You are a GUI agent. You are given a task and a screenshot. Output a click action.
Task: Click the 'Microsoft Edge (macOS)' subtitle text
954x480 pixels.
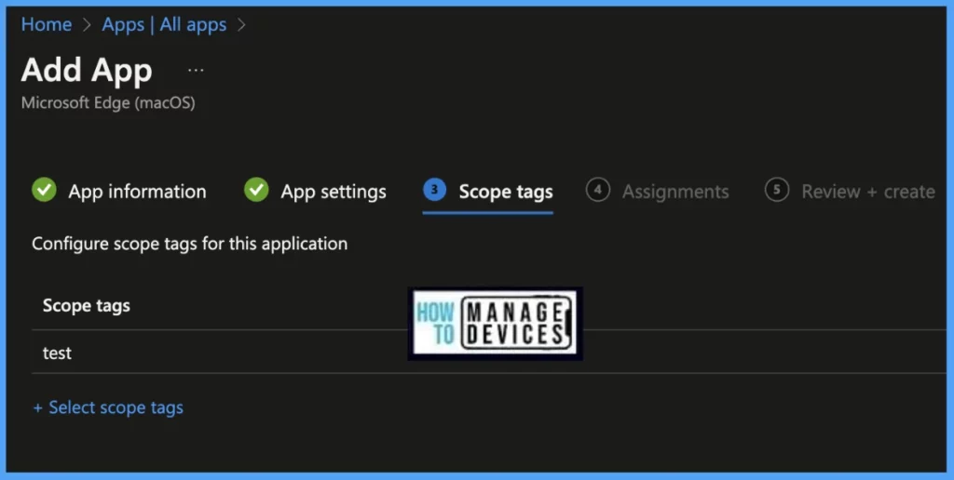pyautogui.click(x=108, y=102)
